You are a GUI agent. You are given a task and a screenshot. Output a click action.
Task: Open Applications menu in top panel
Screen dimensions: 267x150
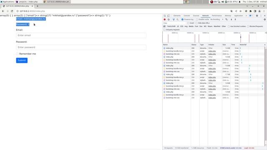tap(7, 2)
